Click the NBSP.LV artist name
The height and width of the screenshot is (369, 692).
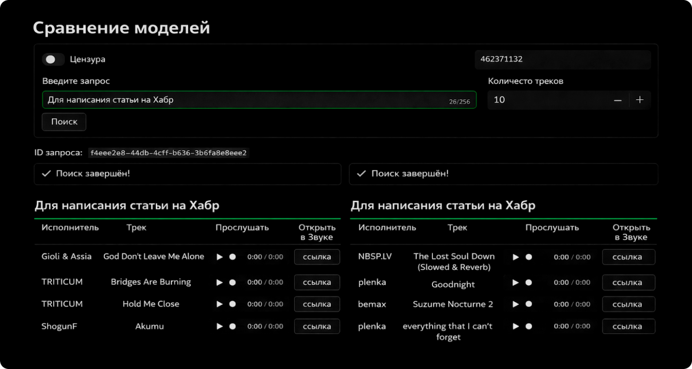click(375, 256)
